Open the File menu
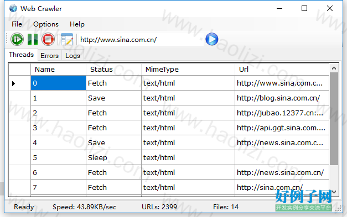This screenshot has width=347, height=217. click(17, 24)
